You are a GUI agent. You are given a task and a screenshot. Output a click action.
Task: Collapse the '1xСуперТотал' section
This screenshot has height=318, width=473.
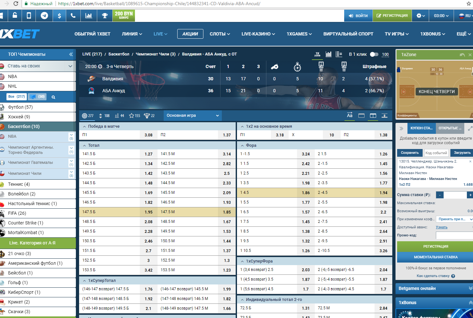84,281
